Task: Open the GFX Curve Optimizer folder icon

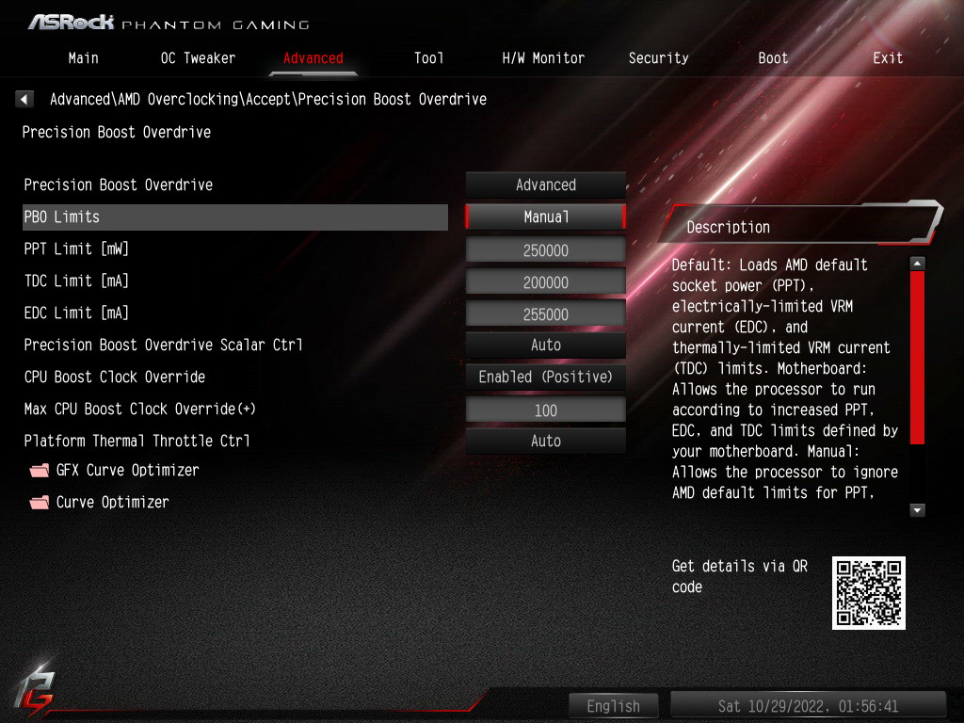Action: pyautogui.click(x=40, y=471)
